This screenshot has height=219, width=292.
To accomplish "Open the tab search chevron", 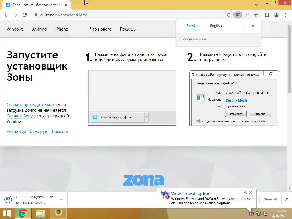I will [x=256, y=5].
